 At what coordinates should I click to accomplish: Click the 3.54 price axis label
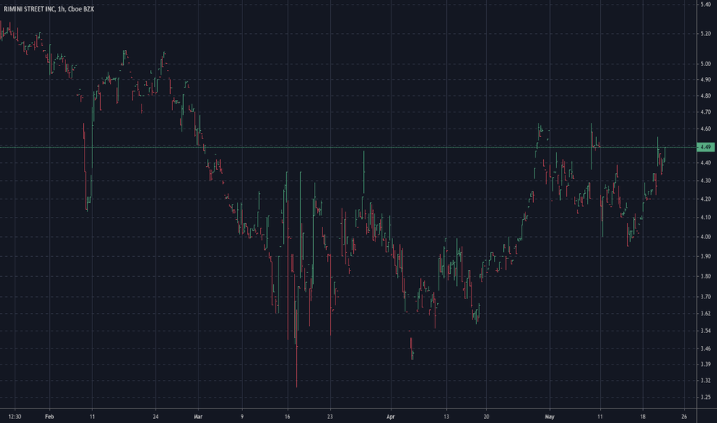coord(705,331)
